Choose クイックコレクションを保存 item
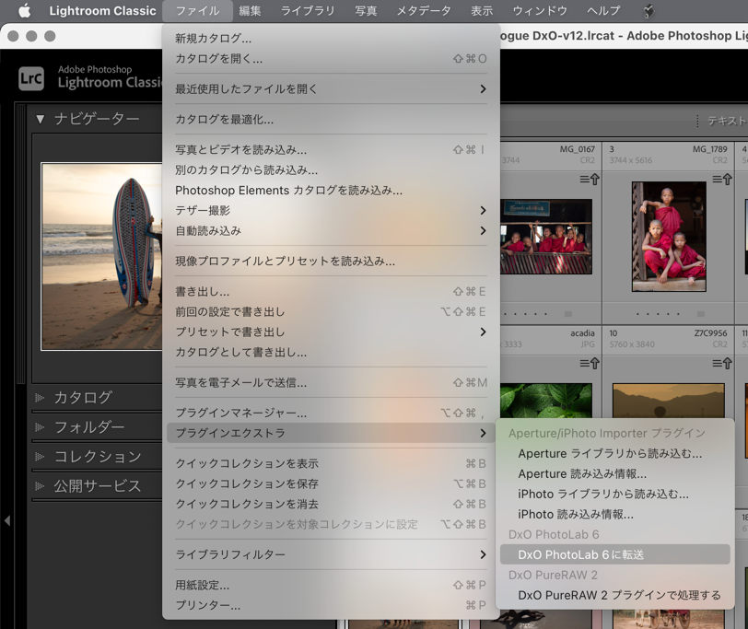748x629 pixels. point(331,483)
